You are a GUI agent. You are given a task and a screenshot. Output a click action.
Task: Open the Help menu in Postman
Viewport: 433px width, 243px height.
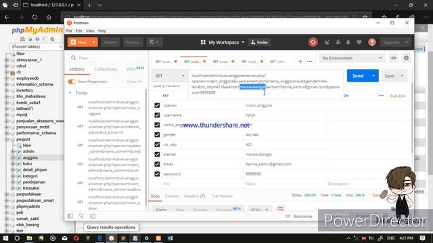(102, 31)
